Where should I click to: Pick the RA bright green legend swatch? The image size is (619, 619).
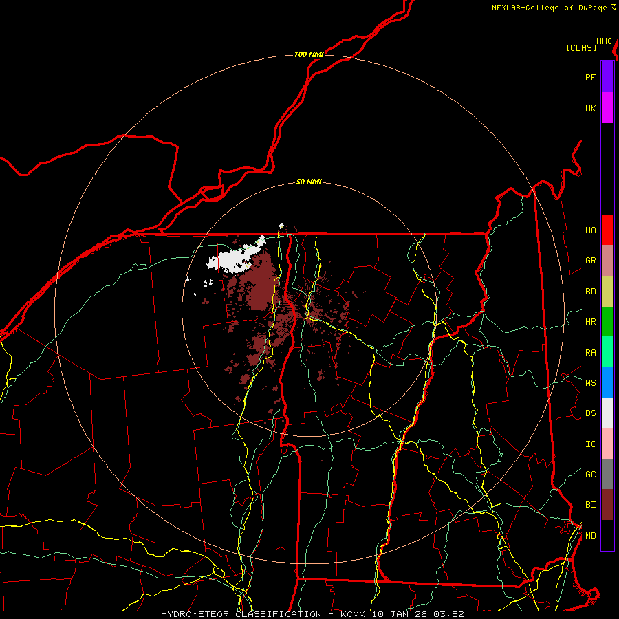point(607,352)
